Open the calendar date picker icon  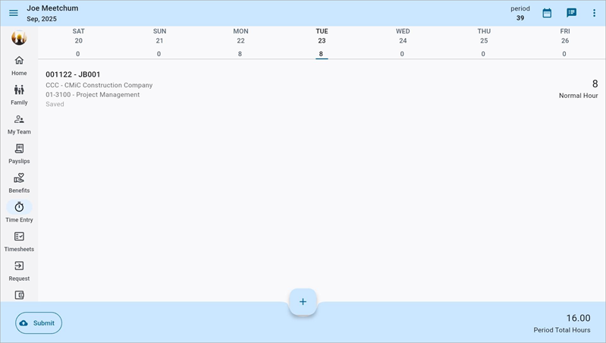pos(547,13)
